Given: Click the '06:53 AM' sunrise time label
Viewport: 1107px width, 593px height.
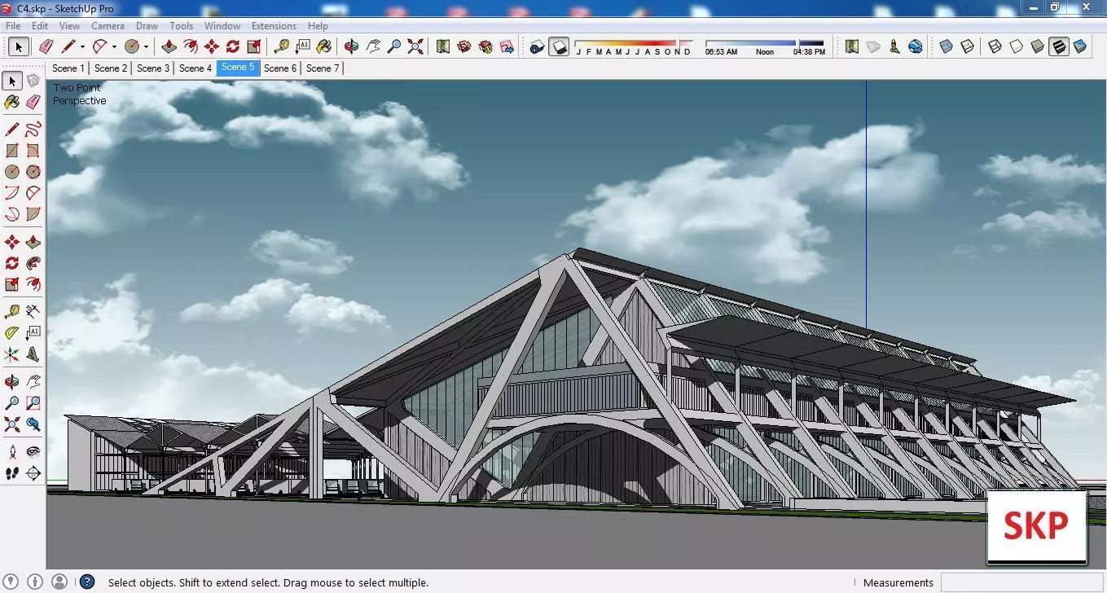Looking at the screenshot, I should point(721,52).
